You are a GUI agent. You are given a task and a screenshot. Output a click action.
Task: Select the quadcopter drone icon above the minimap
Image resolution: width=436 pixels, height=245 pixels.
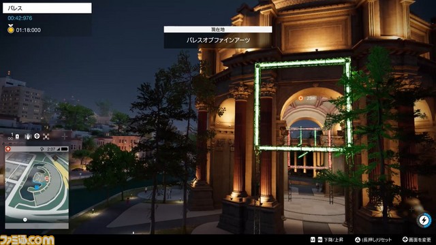click(x=46, y=136)
